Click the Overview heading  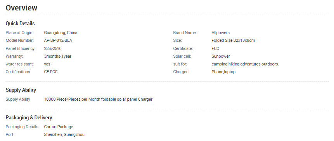coord(21,8)
